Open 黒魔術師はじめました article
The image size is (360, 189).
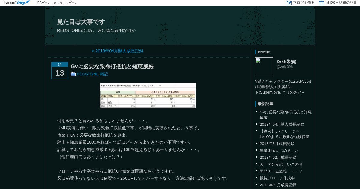click(279, 150)
